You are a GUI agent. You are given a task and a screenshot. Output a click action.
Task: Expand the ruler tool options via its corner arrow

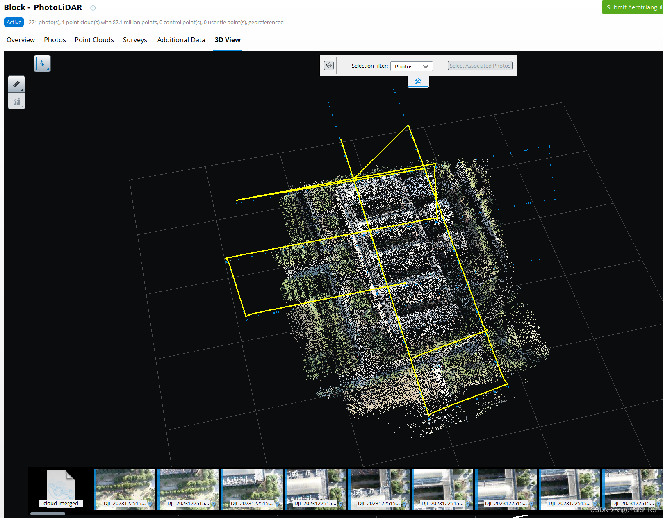coord(22,90)
